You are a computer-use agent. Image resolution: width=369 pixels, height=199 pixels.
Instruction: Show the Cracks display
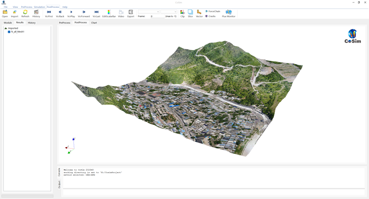[210, 16]
